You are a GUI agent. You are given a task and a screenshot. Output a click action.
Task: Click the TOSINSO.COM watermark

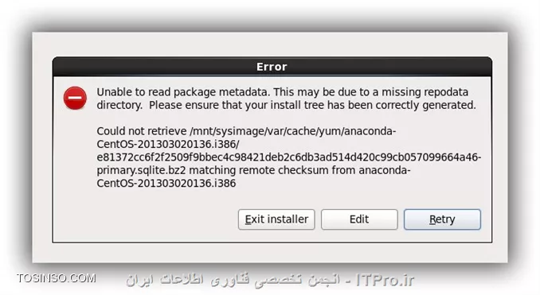coord(57,278)
